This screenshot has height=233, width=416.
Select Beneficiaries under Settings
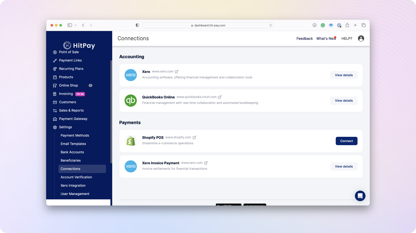pyautogui.click(x=70, y=161)
